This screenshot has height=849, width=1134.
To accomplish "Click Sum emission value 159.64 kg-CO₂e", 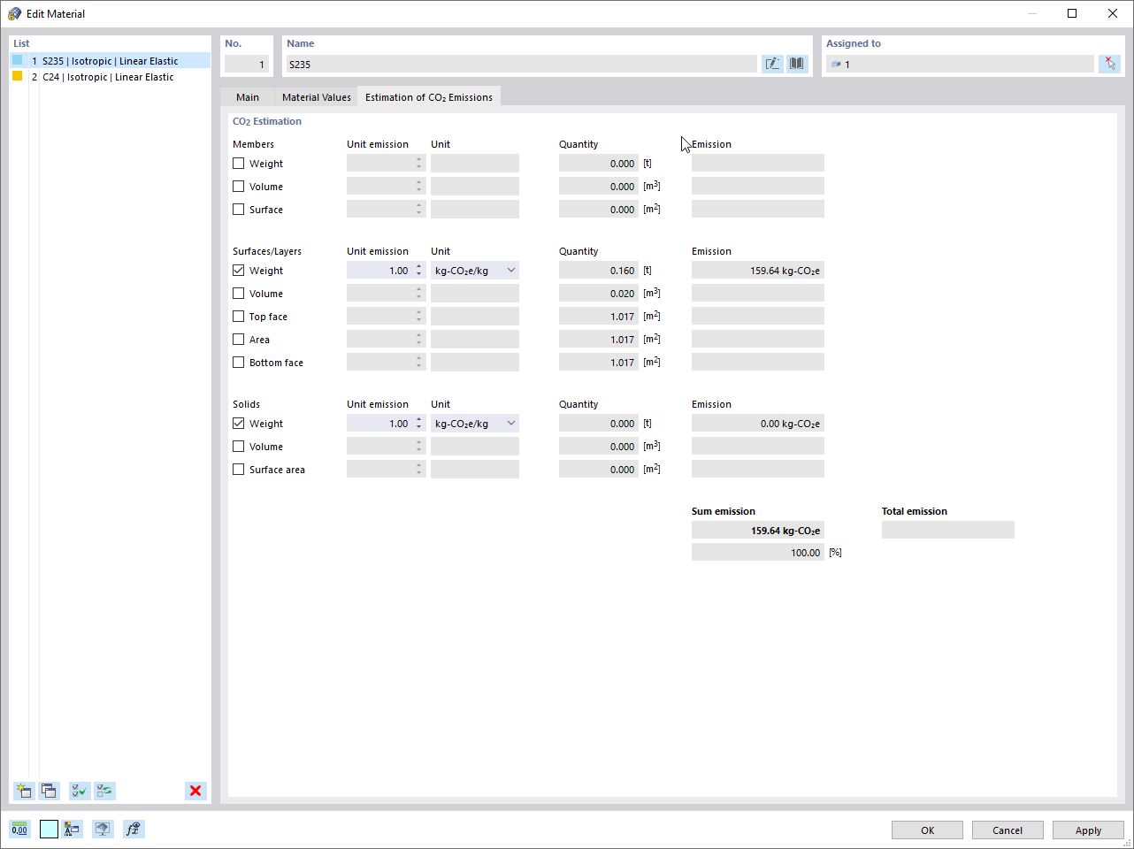I will click(x=758, y=531).
